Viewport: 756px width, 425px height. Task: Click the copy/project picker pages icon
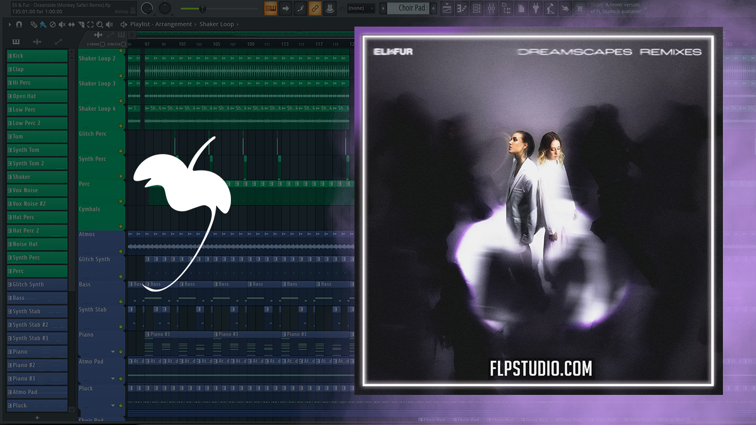tap(521, 8)
